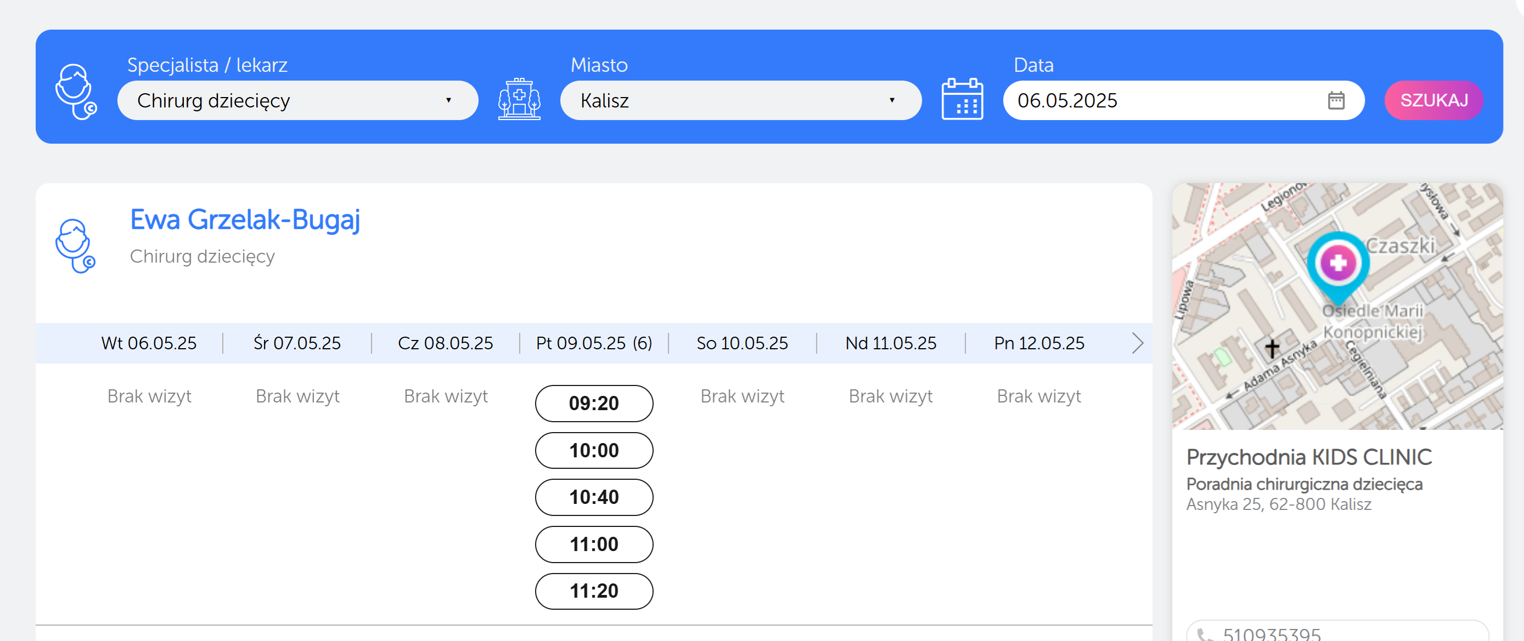
Task: Open the Chirurg dziecięcy specialist dropdown
Action: (297, 100)
